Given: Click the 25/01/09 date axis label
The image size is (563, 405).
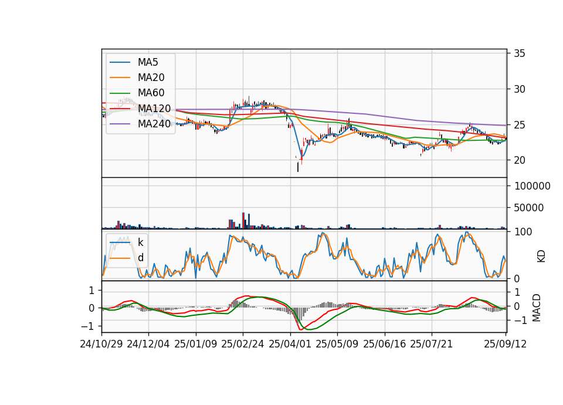Looking at the screenshot, I should (196, 344).
